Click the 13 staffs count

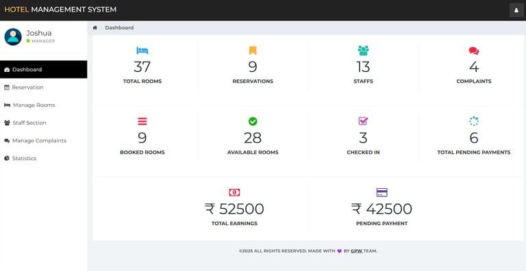point(363,67)
